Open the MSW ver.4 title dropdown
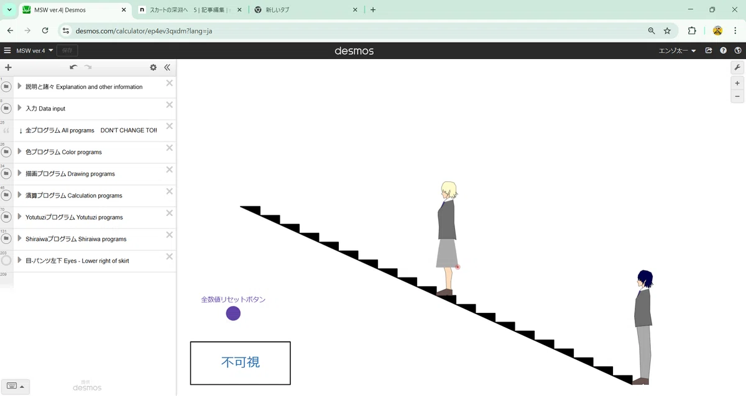The image size is (746, 396). tap(35, 51)
